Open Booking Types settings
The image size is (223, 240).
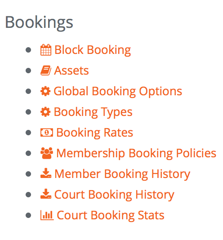(x=93, y=112)
